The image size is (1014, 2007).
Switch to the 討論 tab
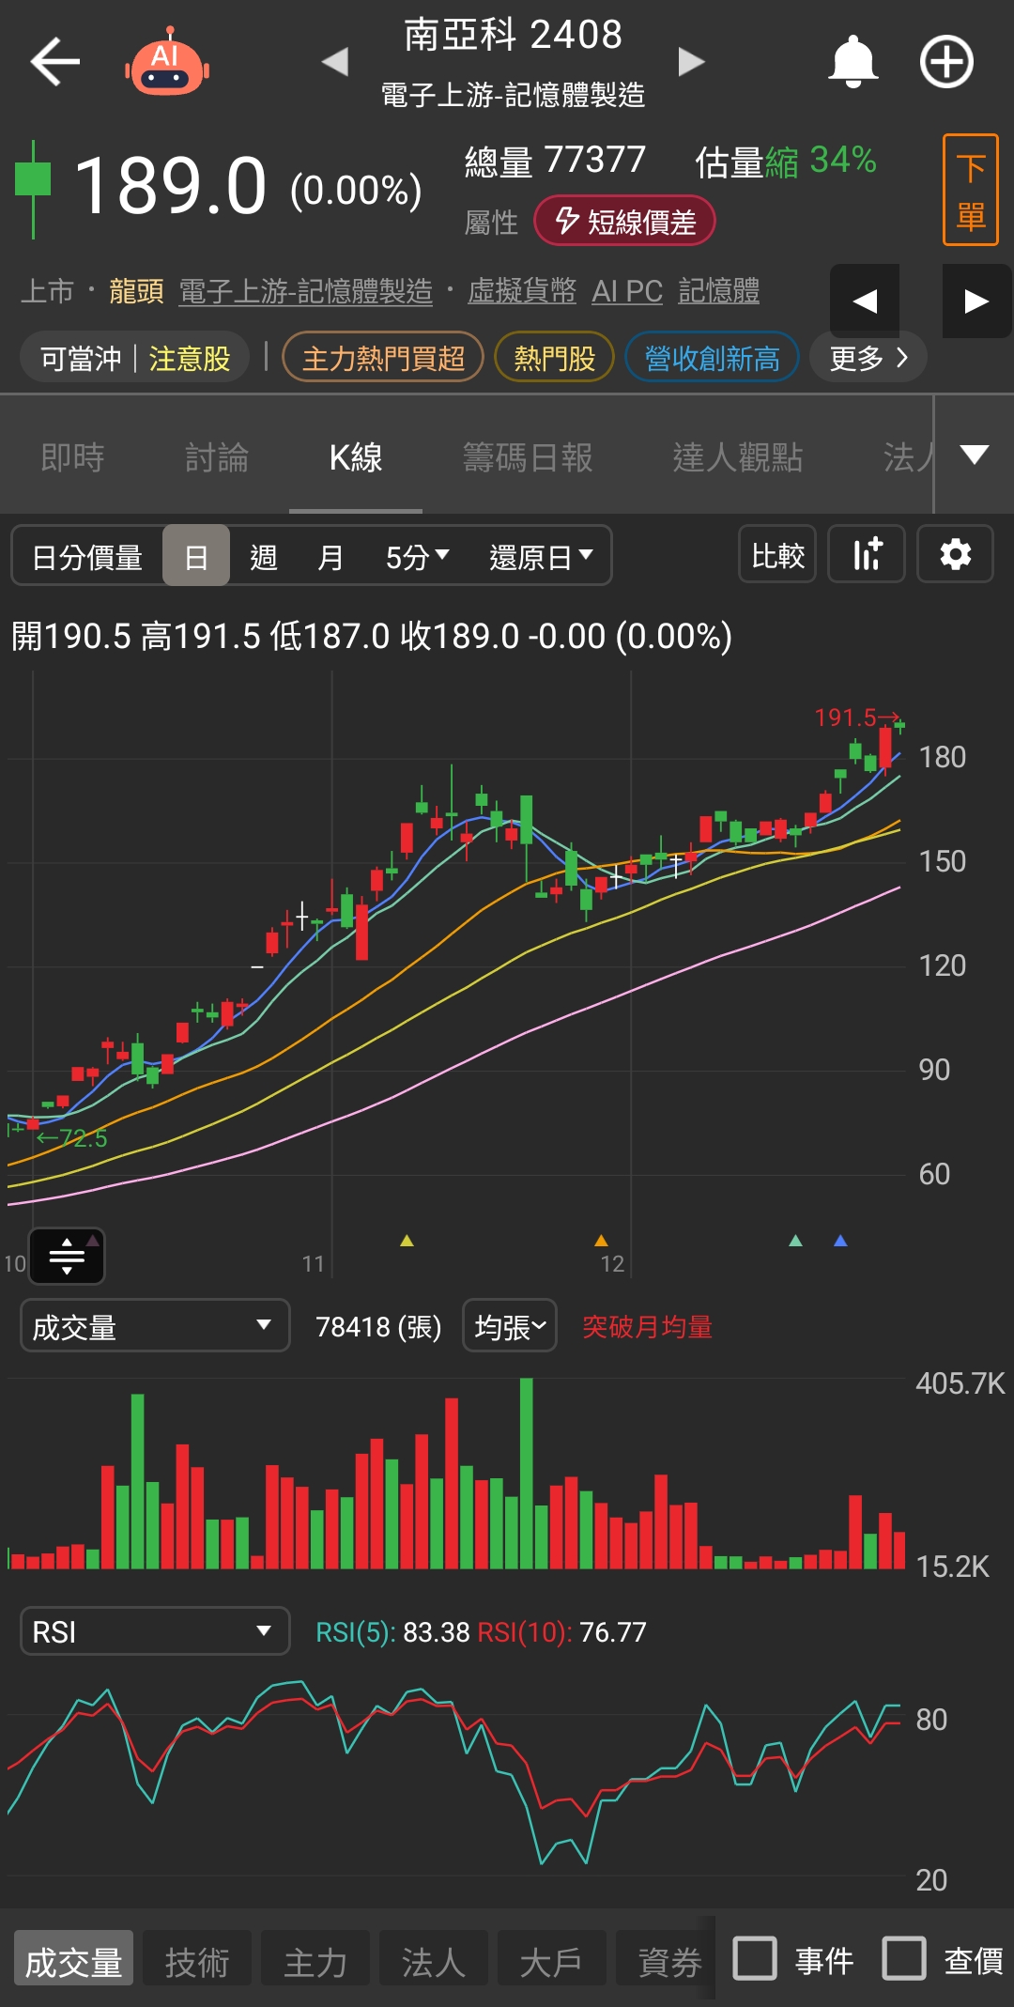(x=217, y=457)
